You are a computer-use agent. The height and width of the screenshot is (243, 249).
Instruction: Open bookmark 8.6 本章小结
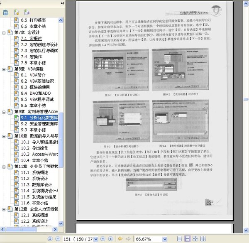click(33, 106)
